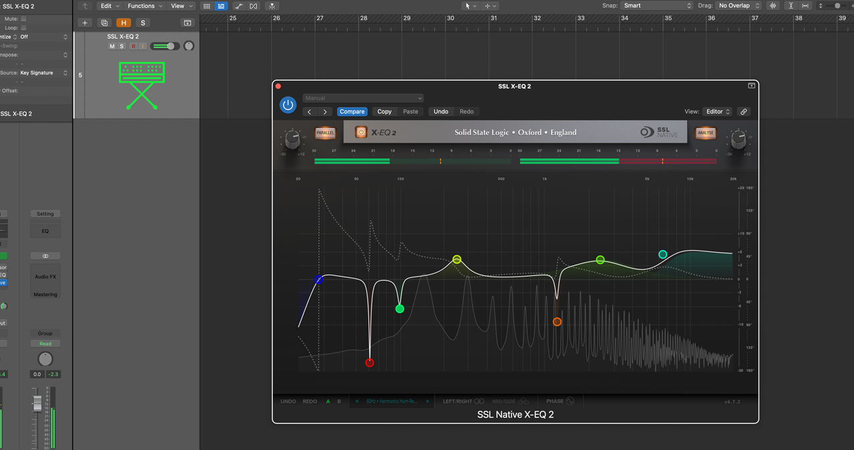The image size is (854, 450).
Task: Toggle the ANALYSE button in X-EQ
Action: [x=705, y=133]
